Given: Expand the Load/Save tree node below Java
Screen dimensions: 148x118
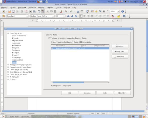Looking at the screenshot, I should coord(8,65).
